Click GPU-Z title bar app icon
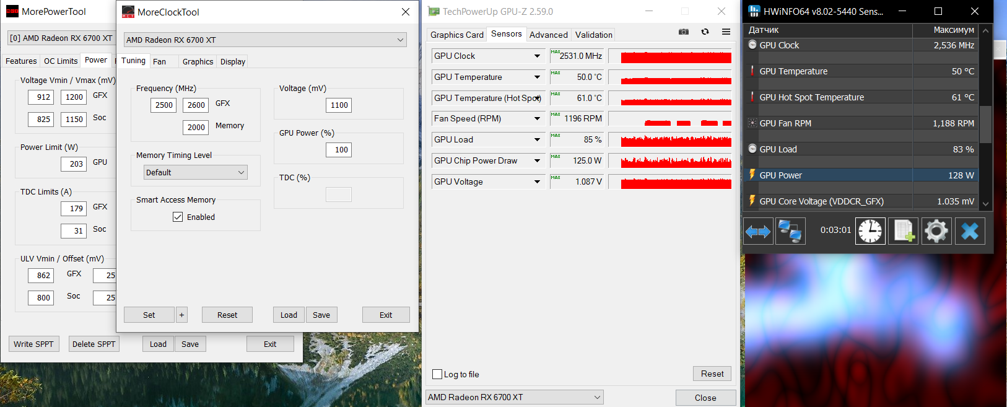Image resolution: width=1007 pixels, height=407 pixels. tap(434, 11)
